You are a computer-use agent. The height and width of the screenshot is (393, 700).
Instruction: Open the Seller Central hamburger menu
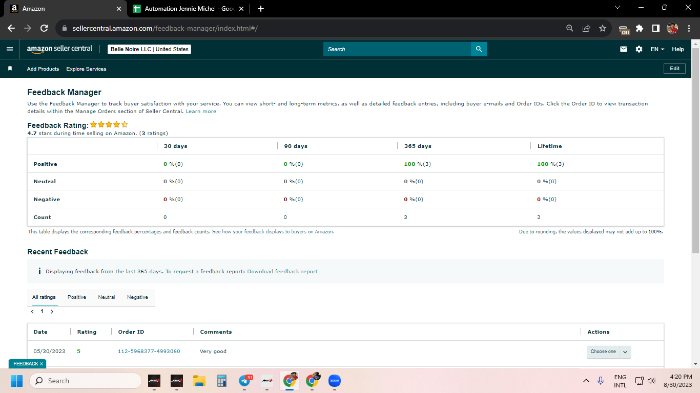10,49
